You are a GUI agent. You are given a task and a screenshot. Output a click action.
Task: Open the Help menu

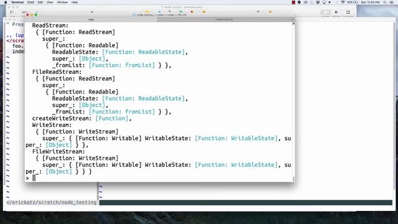pos(75,2)
